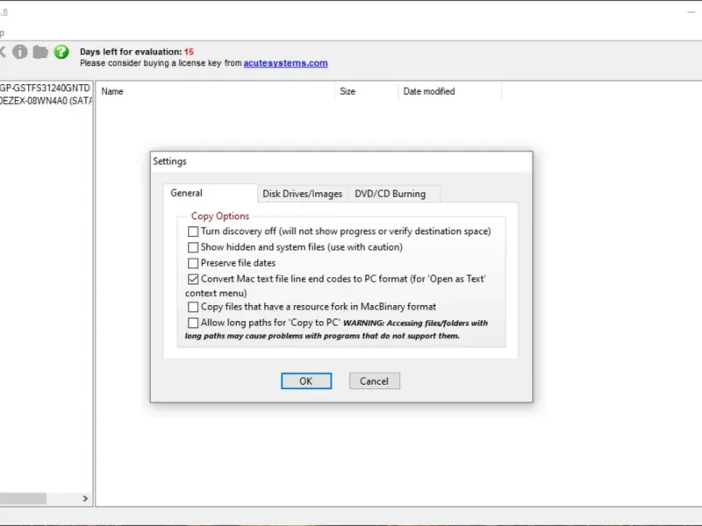Dismiss dialog with the Cancel button
The image size is (702, 526).
pyautogui.click(x=375, y=381)
